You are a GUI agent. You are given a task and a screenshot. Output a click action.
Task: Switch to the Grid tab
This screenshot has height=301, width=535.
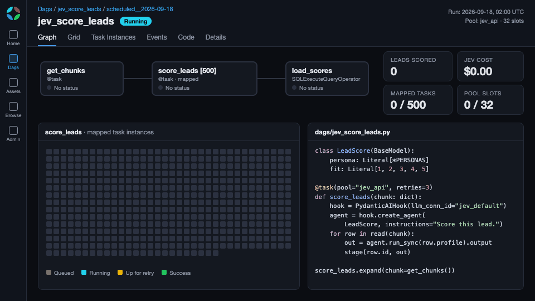coord(74,37)
